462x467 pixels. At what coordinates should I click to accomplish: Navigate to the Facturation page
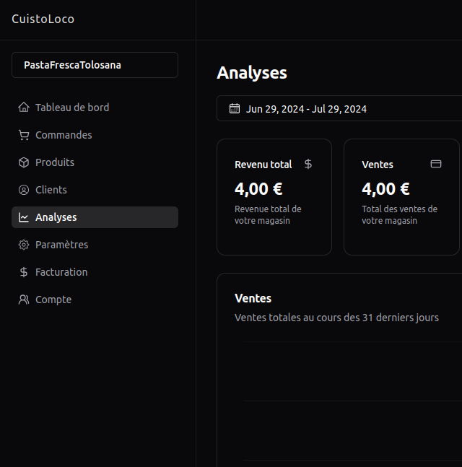tap(61, 272)
